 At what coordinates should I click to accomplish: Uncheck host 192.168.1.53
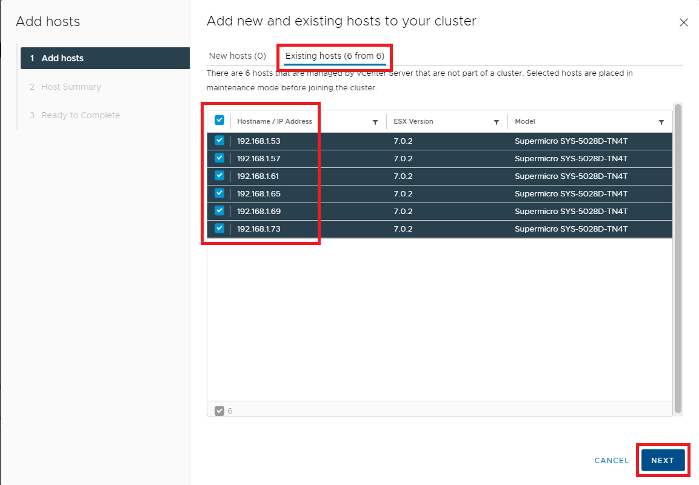219,141
